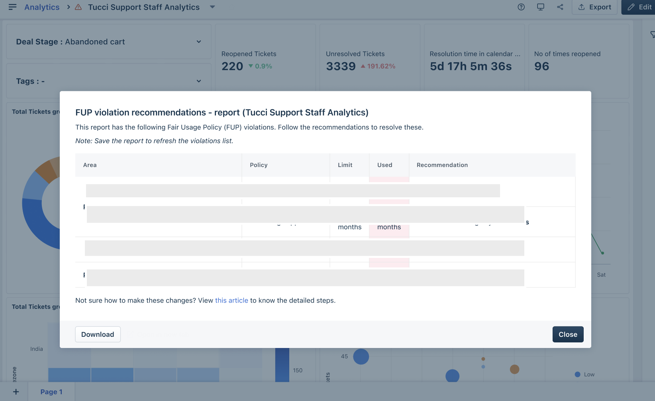Click the Low legend blue dot
The width and height of the screenshot is (655, 401).
click(x=577, y=374)
